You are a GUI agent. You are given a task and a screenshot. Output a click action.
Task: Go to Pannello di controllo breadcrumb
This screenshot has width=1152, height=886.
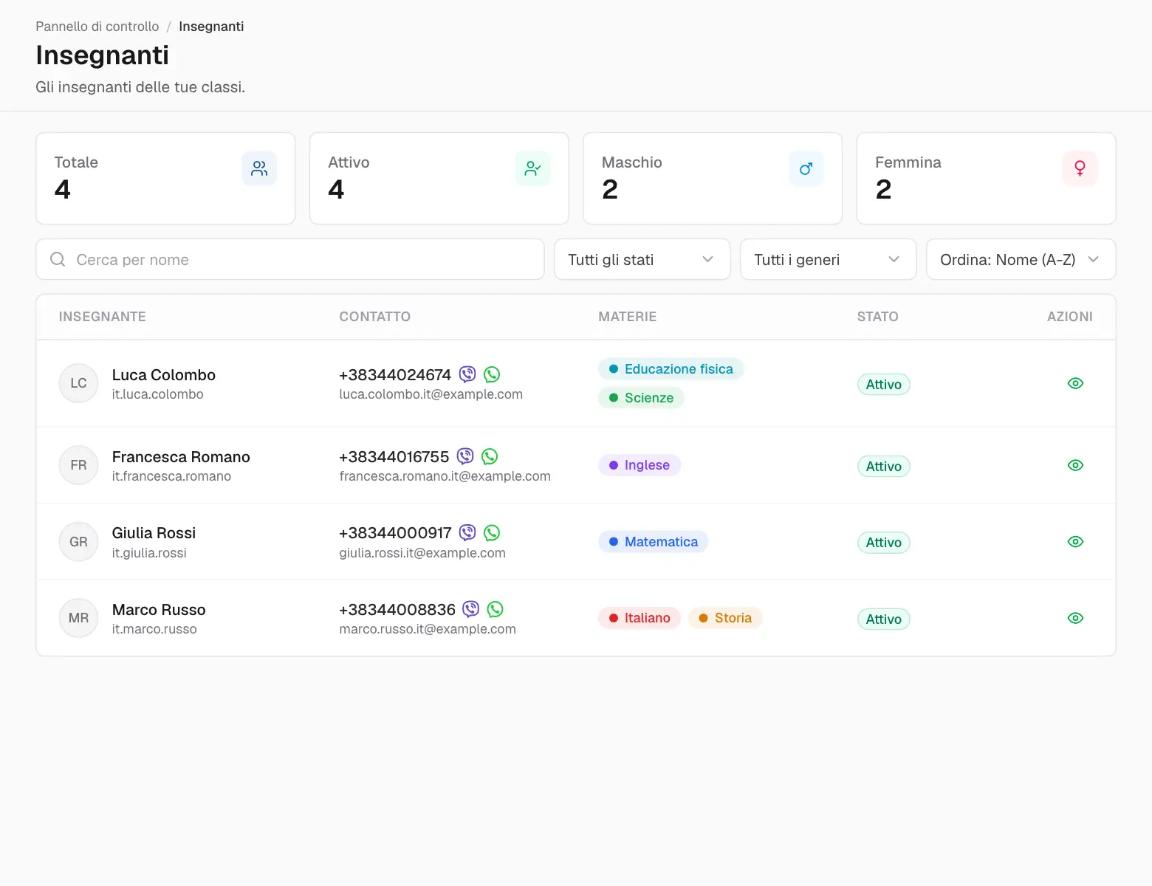click(97, 27)
